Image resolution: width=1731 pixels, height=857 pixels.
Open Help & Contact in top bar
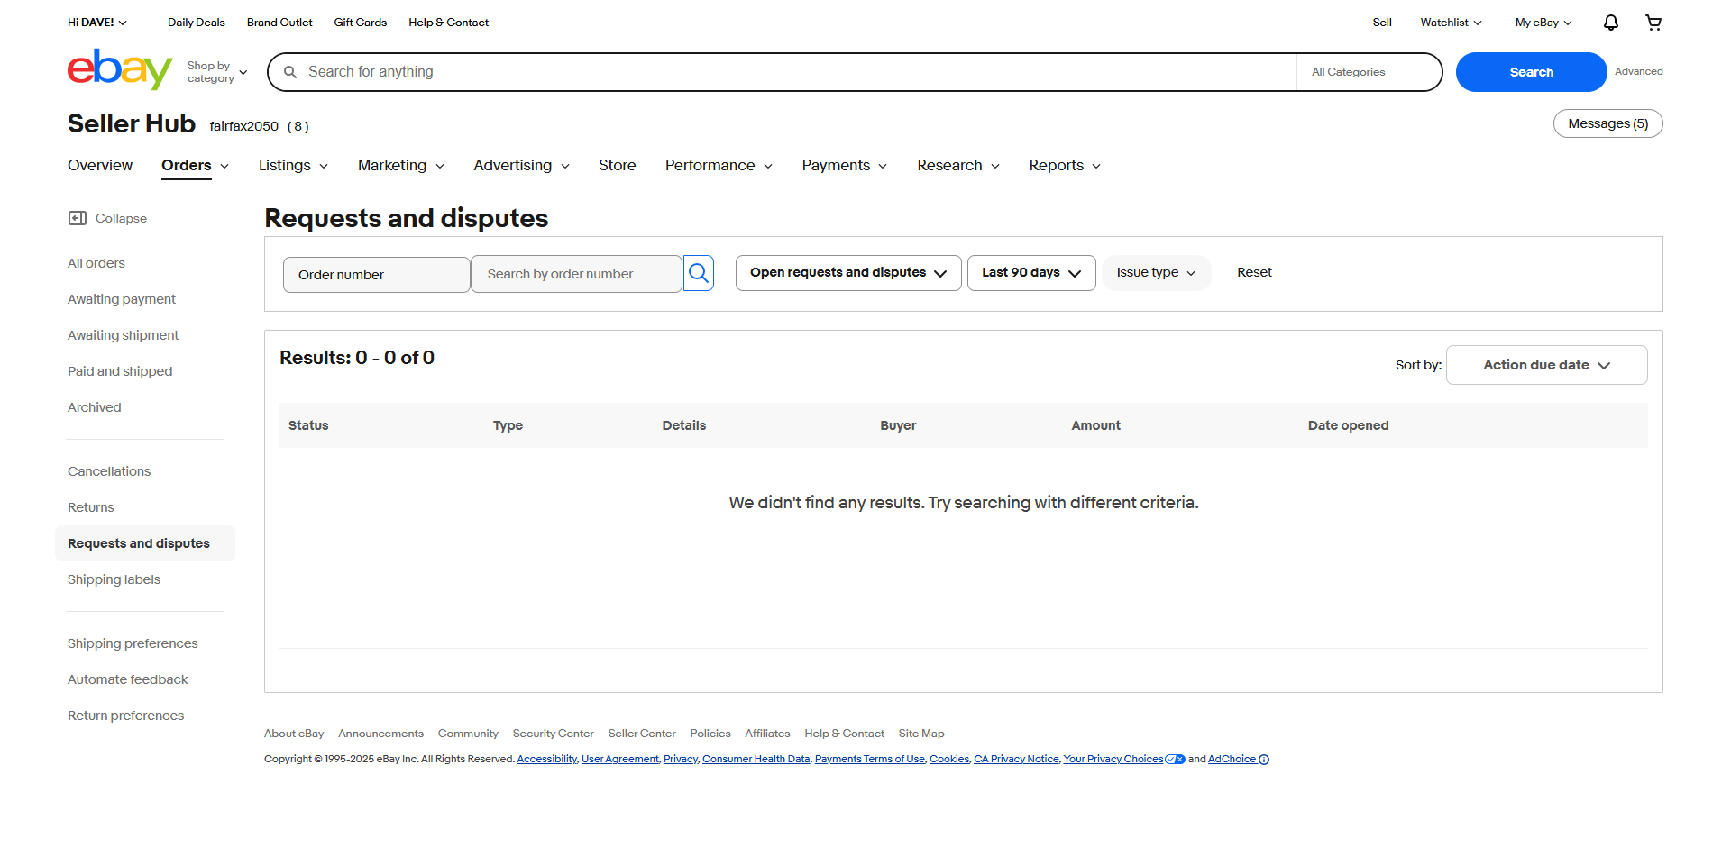pyautogui.click(x=449, y=23)
